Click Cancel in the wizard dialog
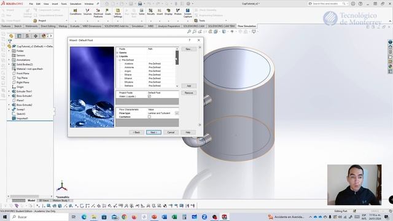Viewport: 393px width, 221px height. 171,132
